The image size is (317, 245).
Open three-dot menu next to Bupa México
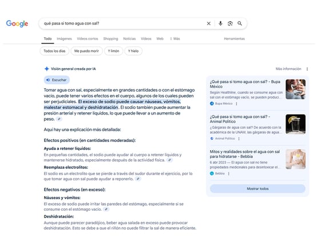[x=236, y=104]
